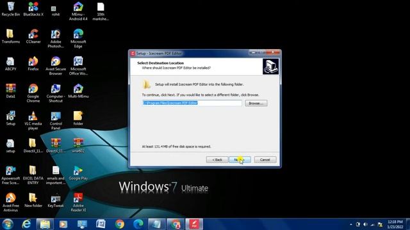Select the emails and importent file
The width and height of the screenshot is (410, 230).
pos(56,175)
